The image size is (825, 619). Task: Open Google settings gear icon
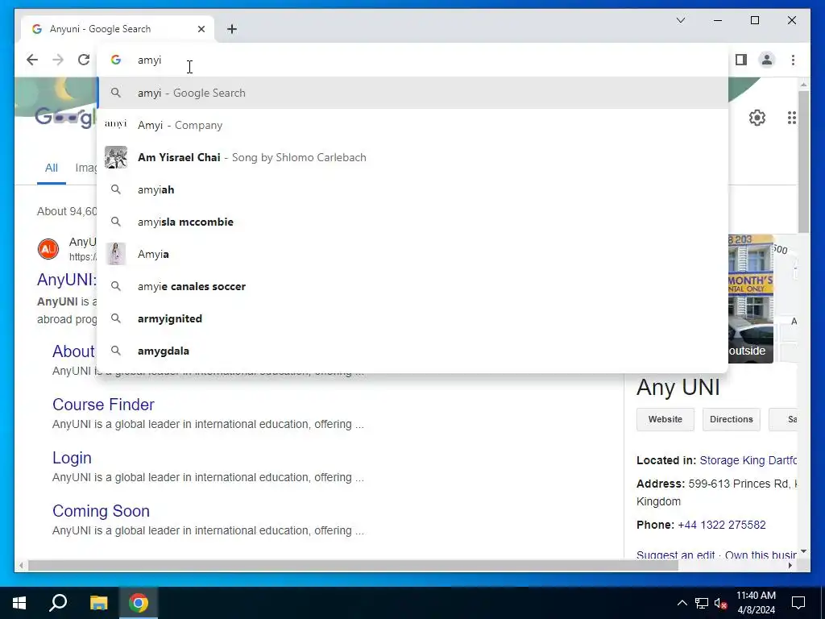pyautogui.click(x=757, y=118)
